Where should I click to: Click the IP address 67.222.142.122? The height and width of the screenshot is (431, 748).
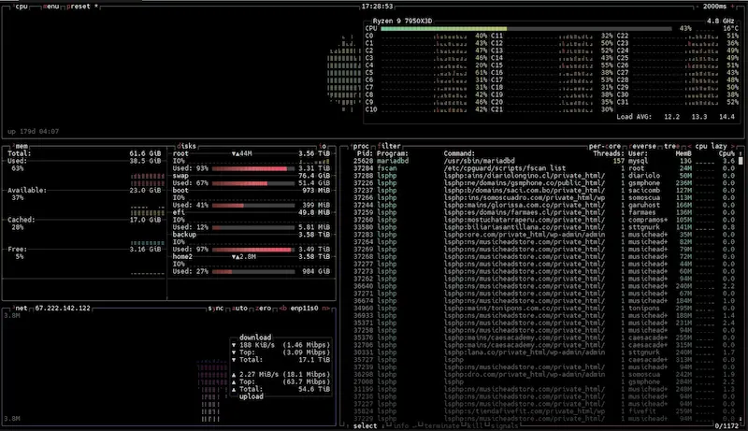click(x=63, y=308)
